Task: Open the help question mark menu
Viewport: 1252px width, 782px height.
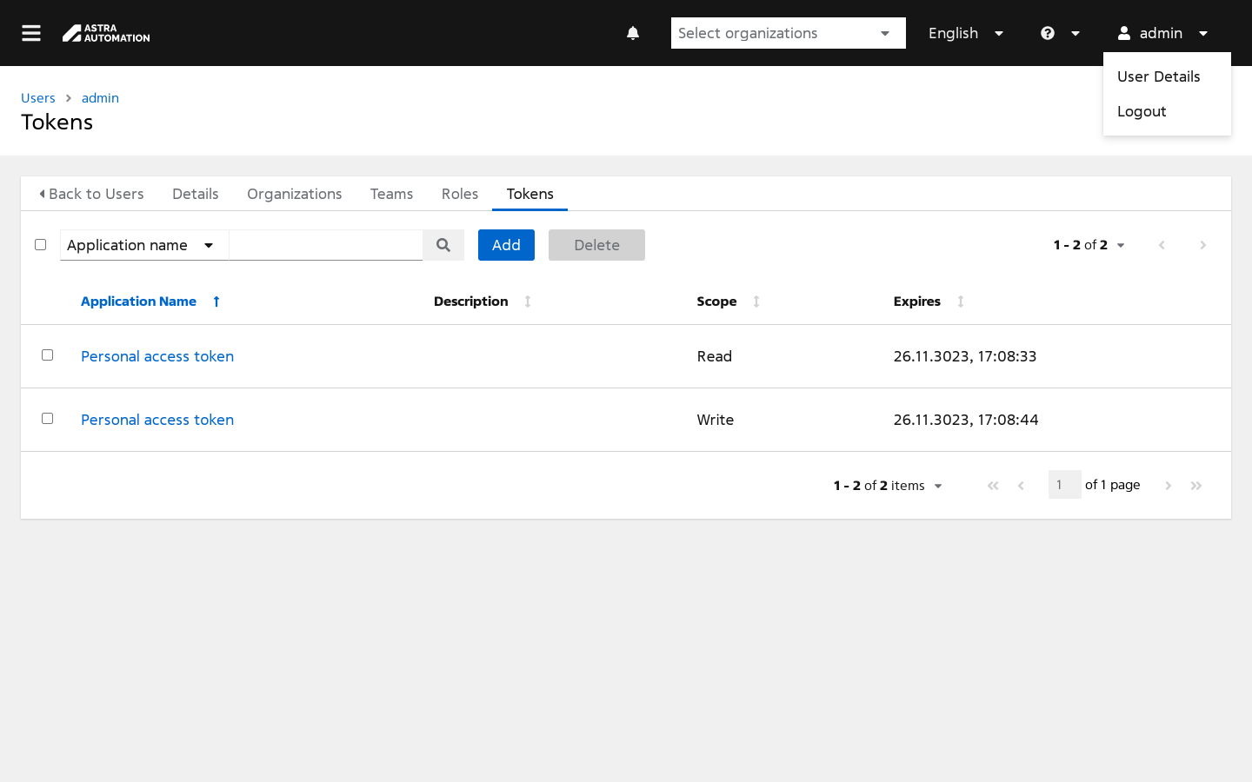Action: coord(1048,33)
